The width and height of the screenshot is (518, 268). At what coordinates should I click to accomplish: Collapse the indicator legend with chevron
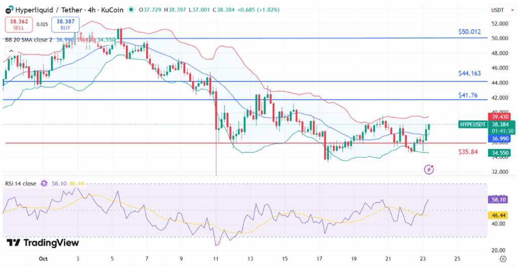click(x=10, y=51)
